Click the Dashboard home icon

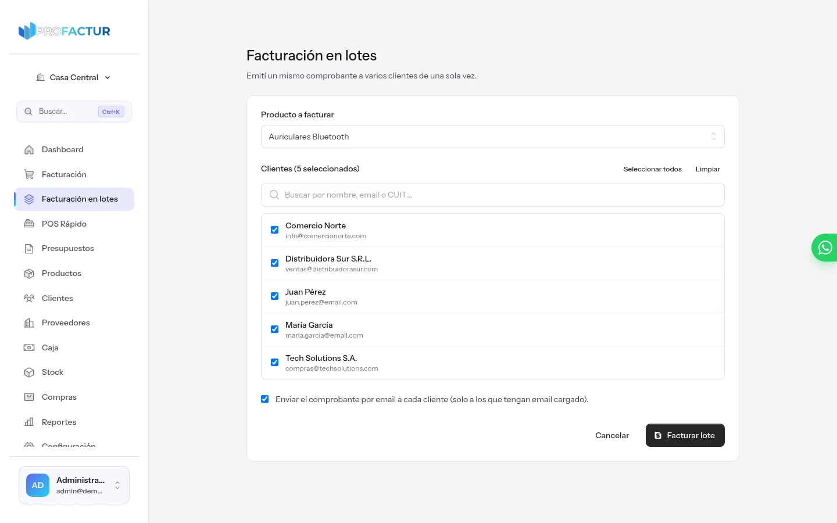tap(29, 150)
